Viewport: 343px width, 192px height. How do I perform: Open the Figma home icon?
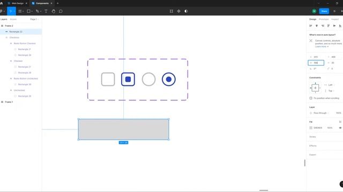[x=2, y=3]
